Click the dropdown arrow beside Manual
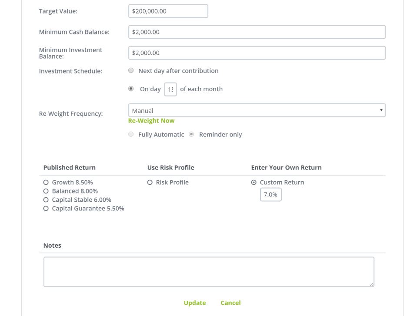Screen dimensions: 414x316 pos(381,110)
